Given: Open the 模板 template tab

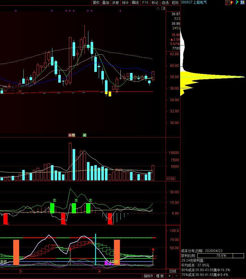Looking at the screenshot, I should (x=160, y=276).
